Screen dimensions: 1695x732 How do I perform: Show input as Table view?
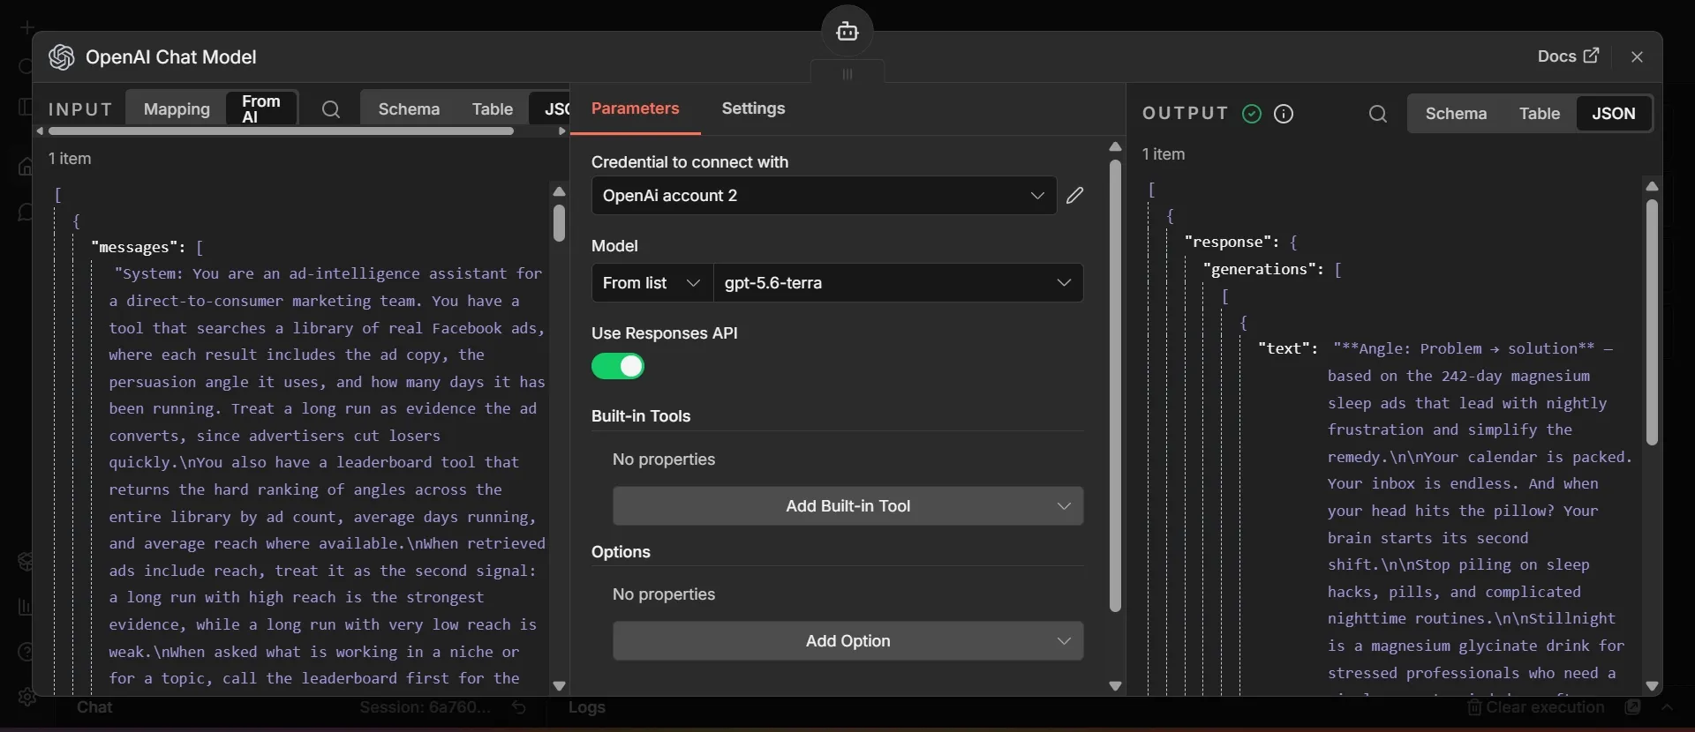point(492,109)
